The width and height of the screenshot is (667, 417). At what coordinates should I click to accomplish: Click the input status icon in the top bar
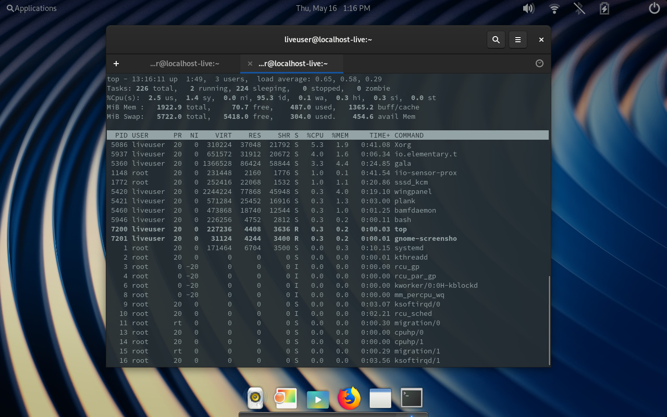point(578,8)
